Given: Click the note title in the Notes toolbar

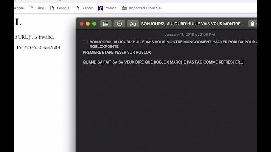Looking at the screenshot, I should point(192,24).
